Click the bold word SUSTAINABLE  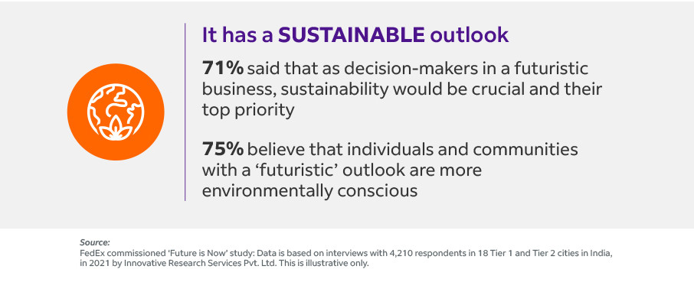352,35
